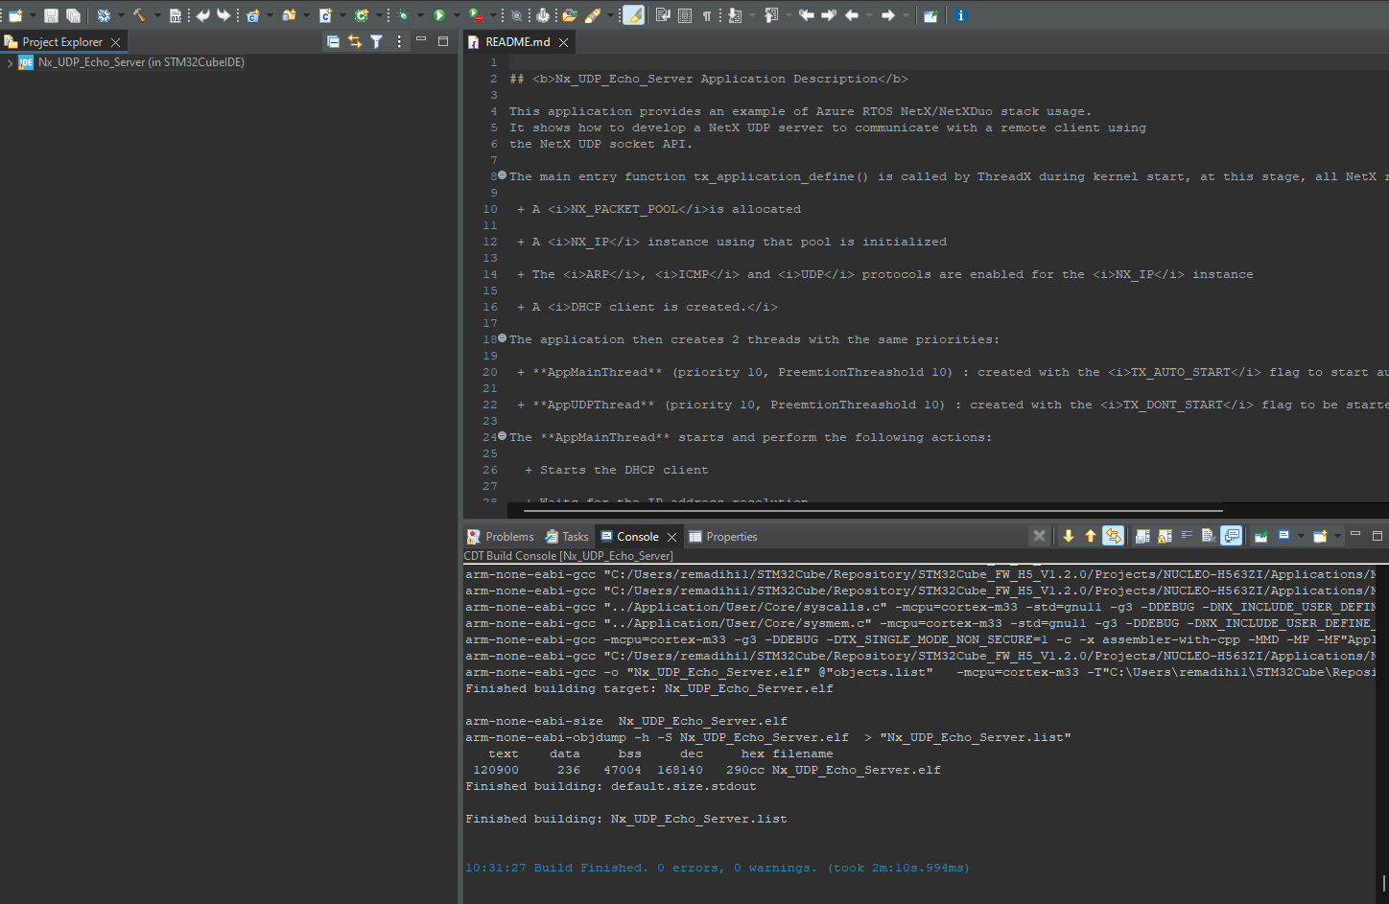Click the Save floppy disk icon

[x=51, y=15]
